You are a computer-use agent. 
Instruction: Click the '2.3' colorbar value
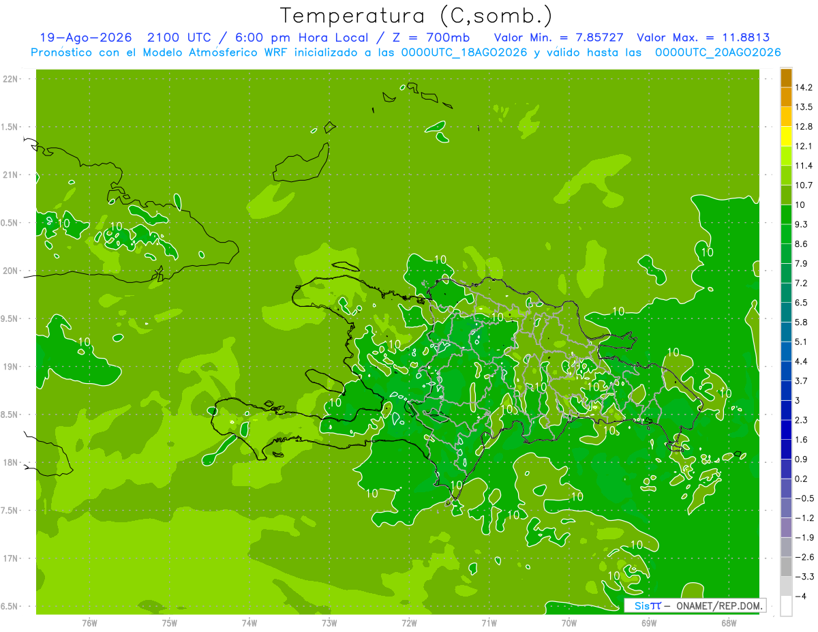point(802,420)
